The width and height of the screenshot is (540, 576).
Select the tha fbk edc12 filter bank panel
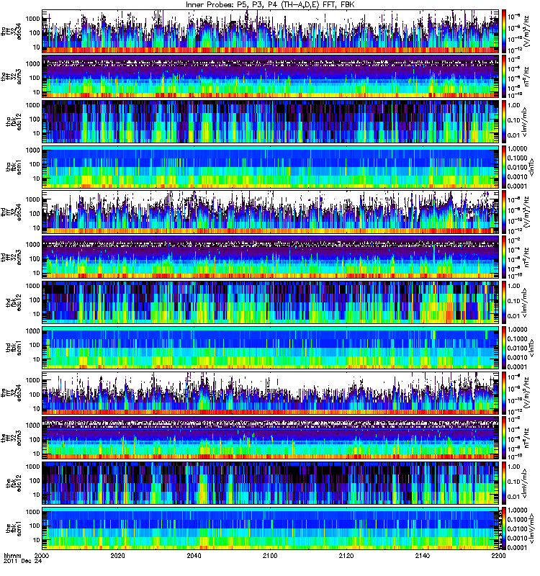point(271,122)
